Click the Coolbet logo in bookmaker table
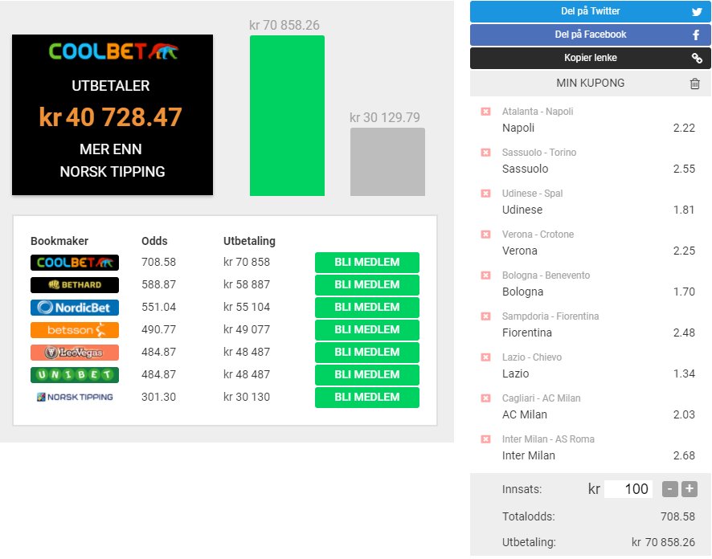 (x=75, y=263)
